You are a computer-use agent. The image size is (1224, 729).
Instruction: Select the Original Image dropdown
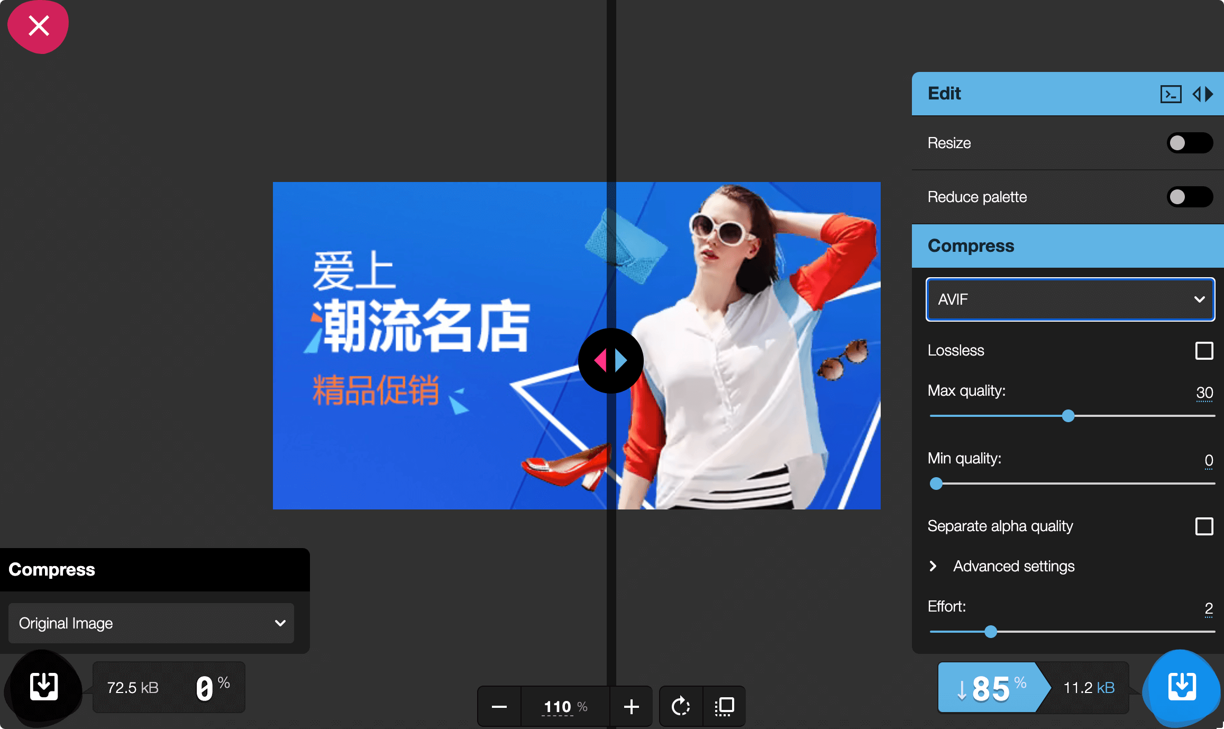[x=153, y=623]
